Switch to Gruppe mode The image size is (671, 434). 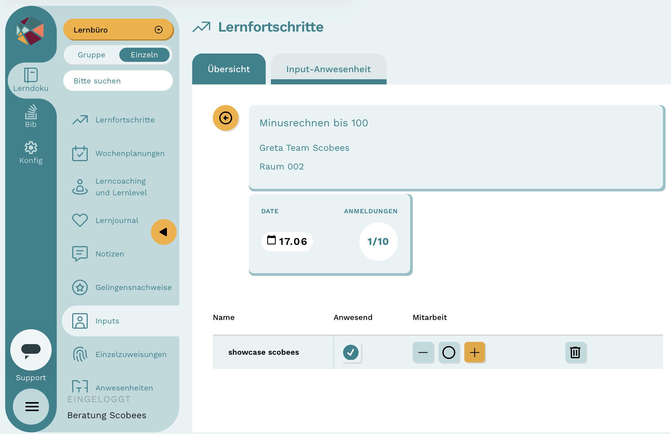point(92,55)
